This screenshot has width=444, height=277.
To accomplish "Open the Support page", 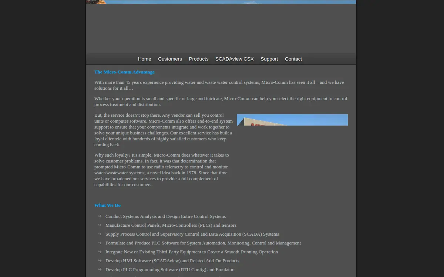I will pyautogui.click(x=269, y=59).
